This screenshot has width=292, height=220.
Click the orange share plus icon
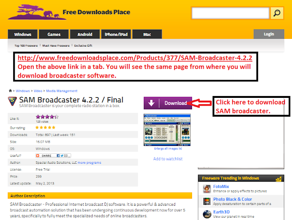pos(38,156)
